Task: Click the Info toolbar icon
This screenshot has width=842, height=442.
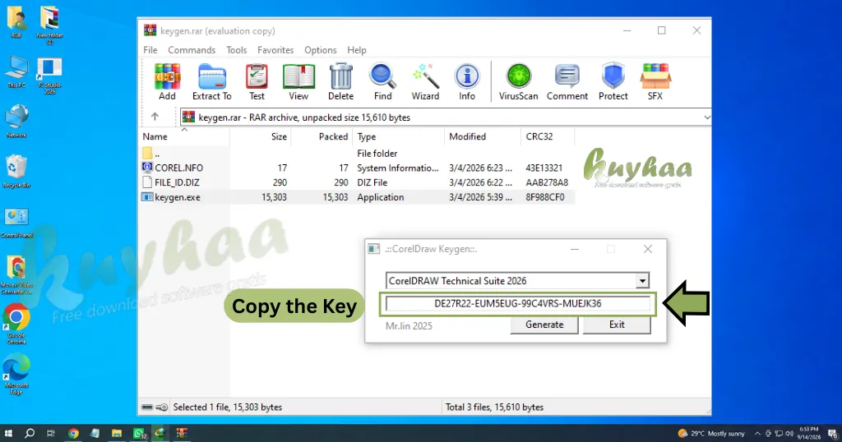Action: coord(467,81)
